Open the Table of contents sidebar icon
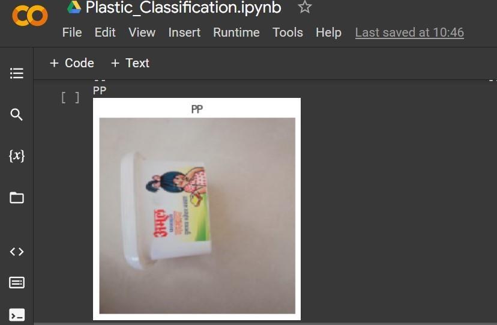 click(x=16, y=73)
